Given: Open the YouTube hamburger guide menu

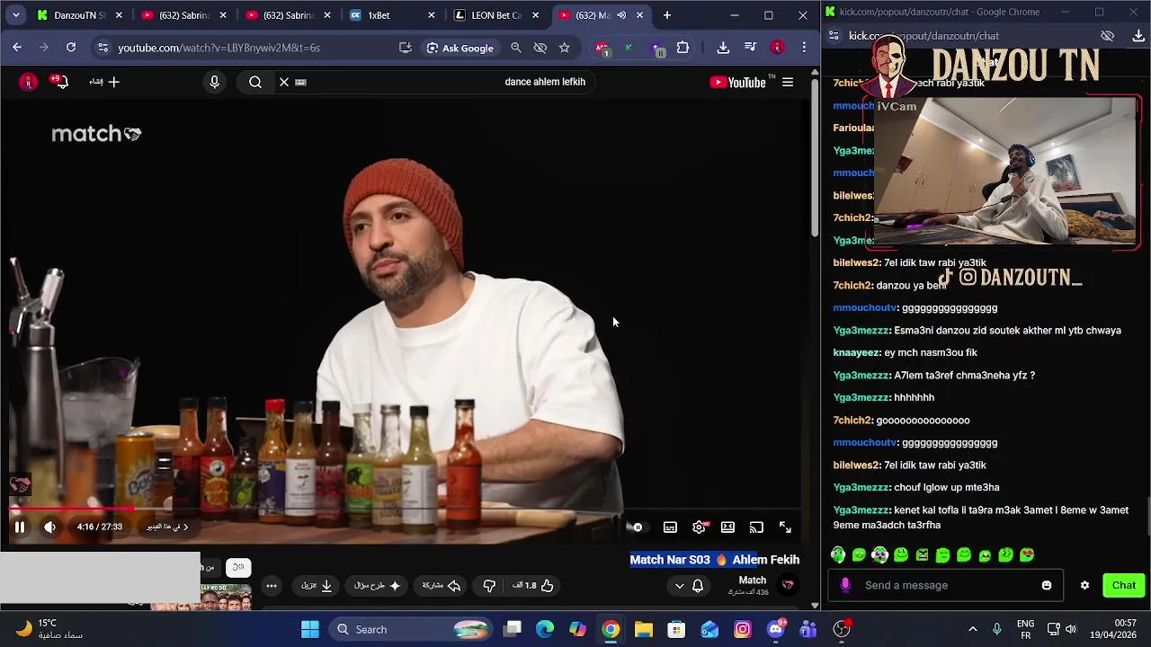Looking at the screenshot, I should coord(788,82).
